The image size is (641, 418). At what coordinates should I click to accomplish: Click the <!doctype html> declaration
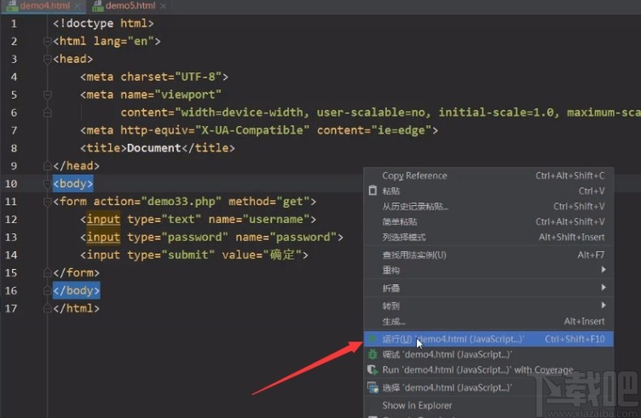tap(103, 23)
